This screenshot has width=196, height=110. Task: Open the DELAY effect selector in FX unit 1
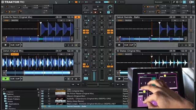click(x=13, y=7)
